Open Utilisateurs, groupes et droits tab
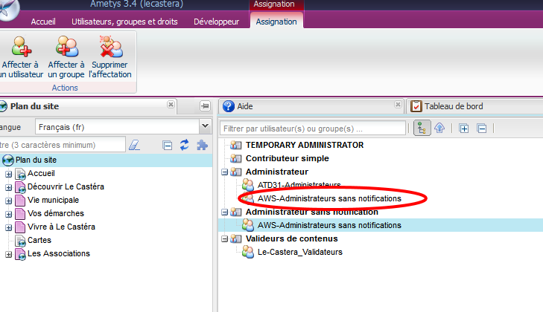The width and height of the screenshot is (543, 312). [x=124, y=22]
